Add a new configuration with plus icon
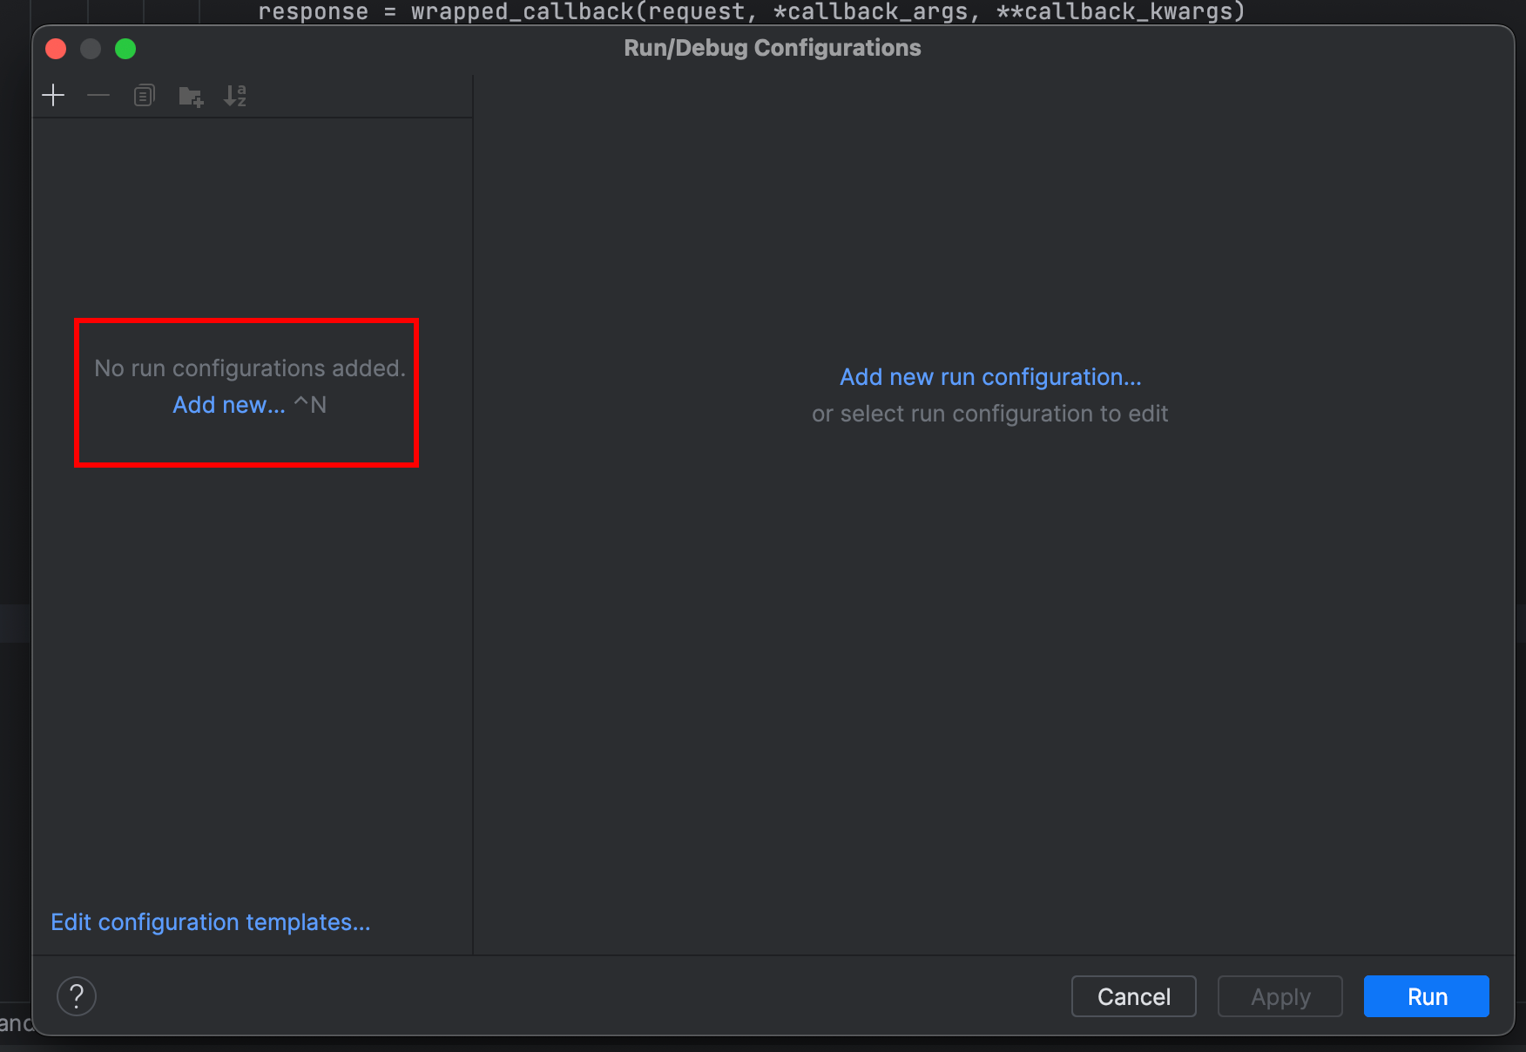This screenshot has height=1052, width=1526. [53, 95]
